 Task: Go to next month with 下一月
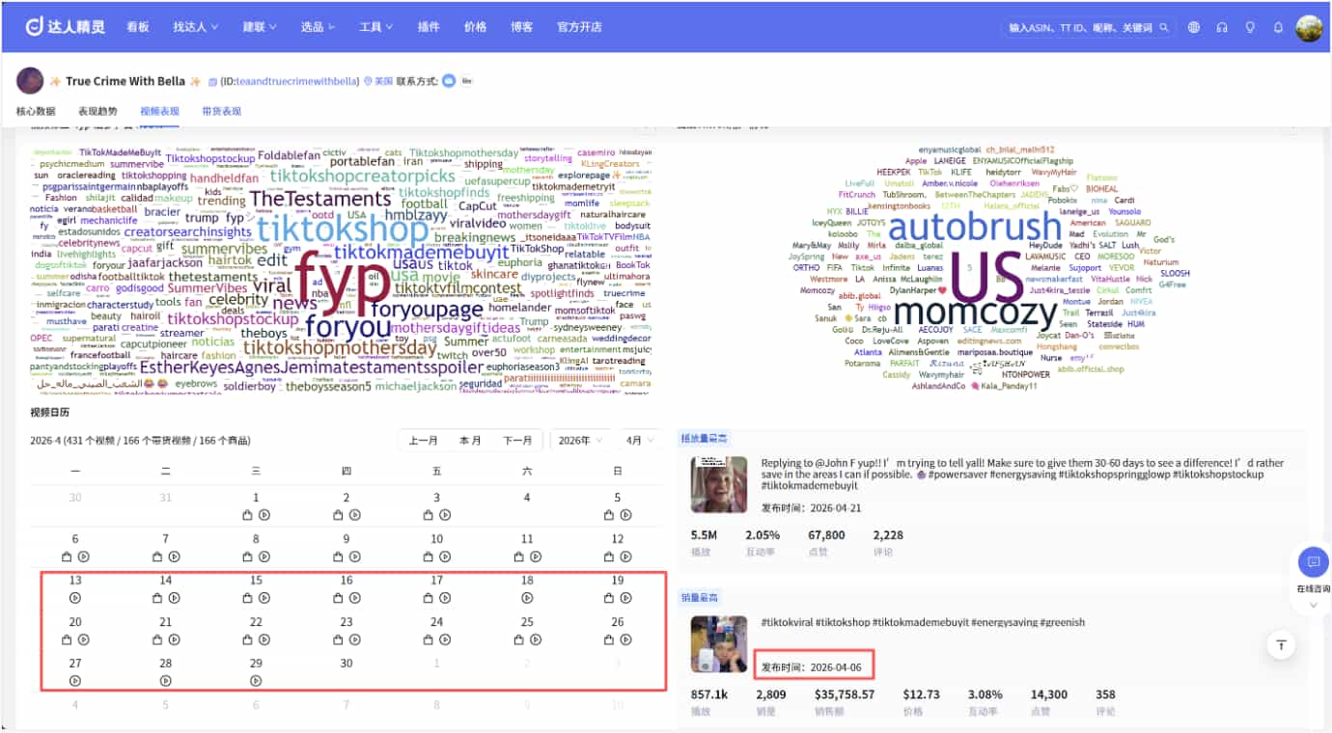click(517, 440)
